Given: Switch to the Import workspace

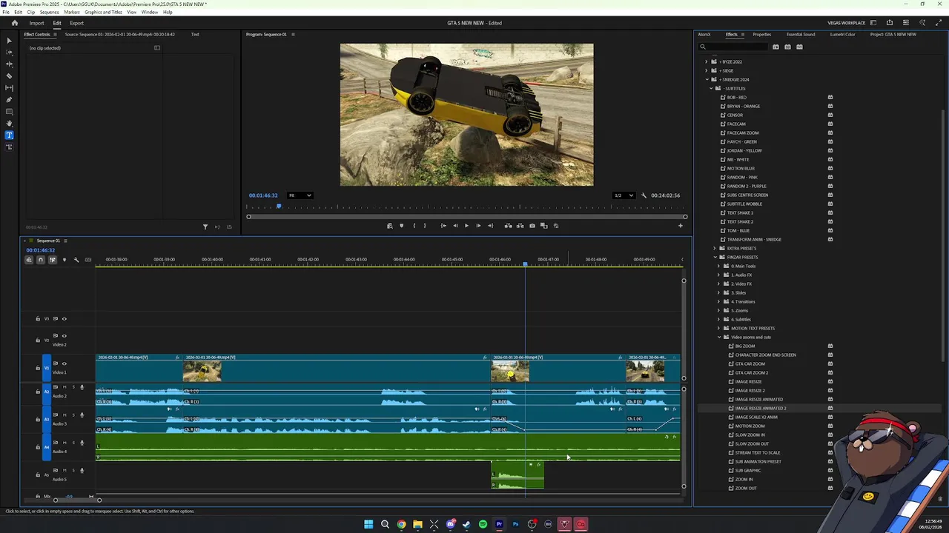Looking at the screenshot, I should 36,23.
